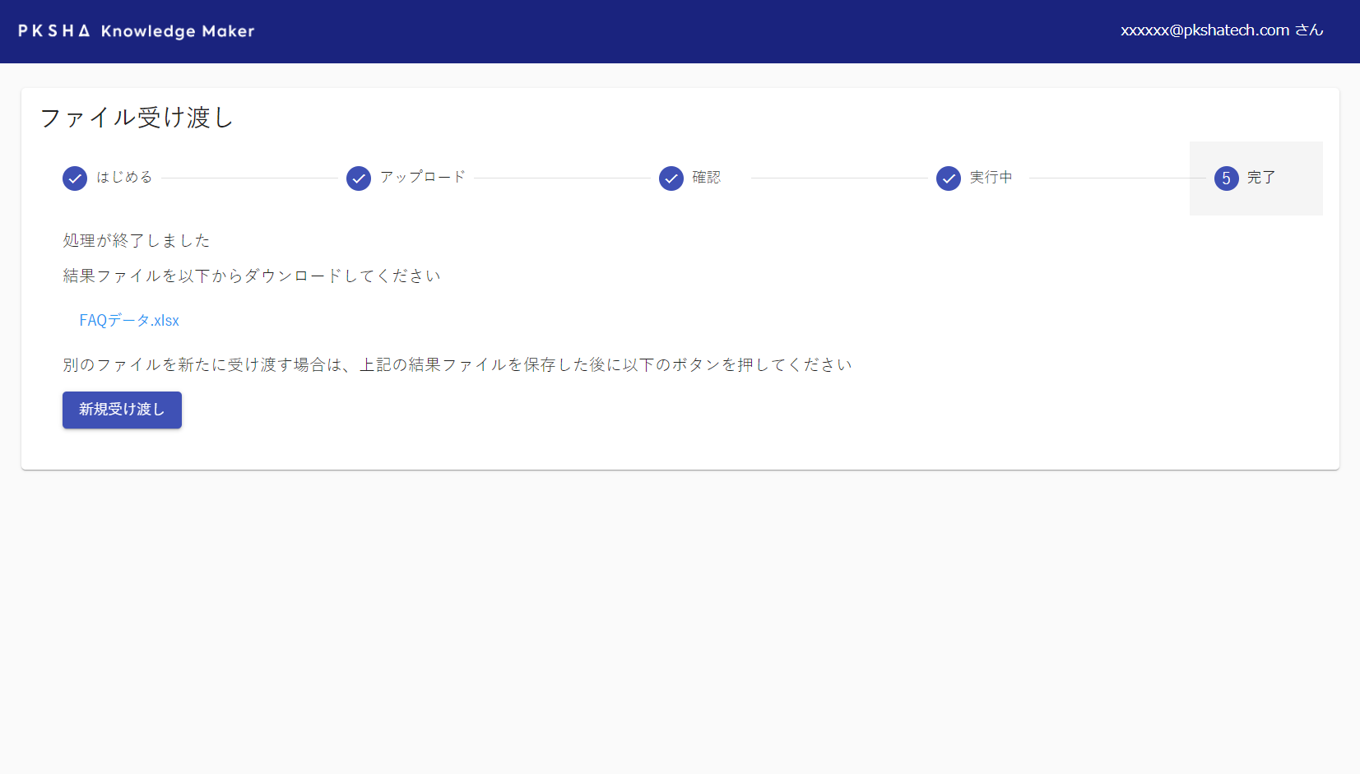Click the checkmark icon for 実行中 step
Image resolution: width=1360 pixels, height=774 pixels.
(949, 178)
